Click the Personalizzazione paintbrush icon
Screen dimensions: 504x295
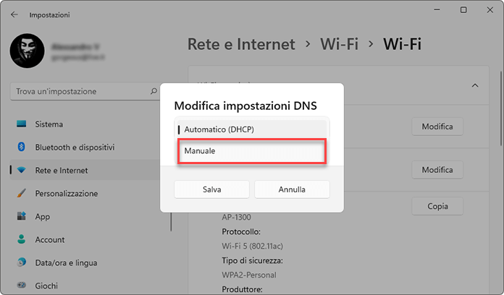click(22, 193)
